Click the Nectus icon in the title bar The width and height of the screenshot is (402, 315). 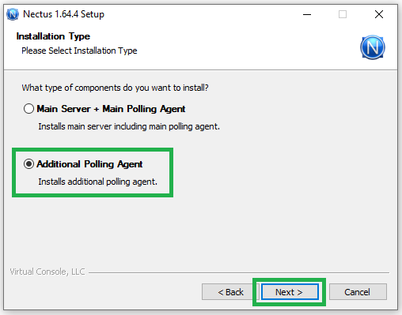(x=13, y=14)
